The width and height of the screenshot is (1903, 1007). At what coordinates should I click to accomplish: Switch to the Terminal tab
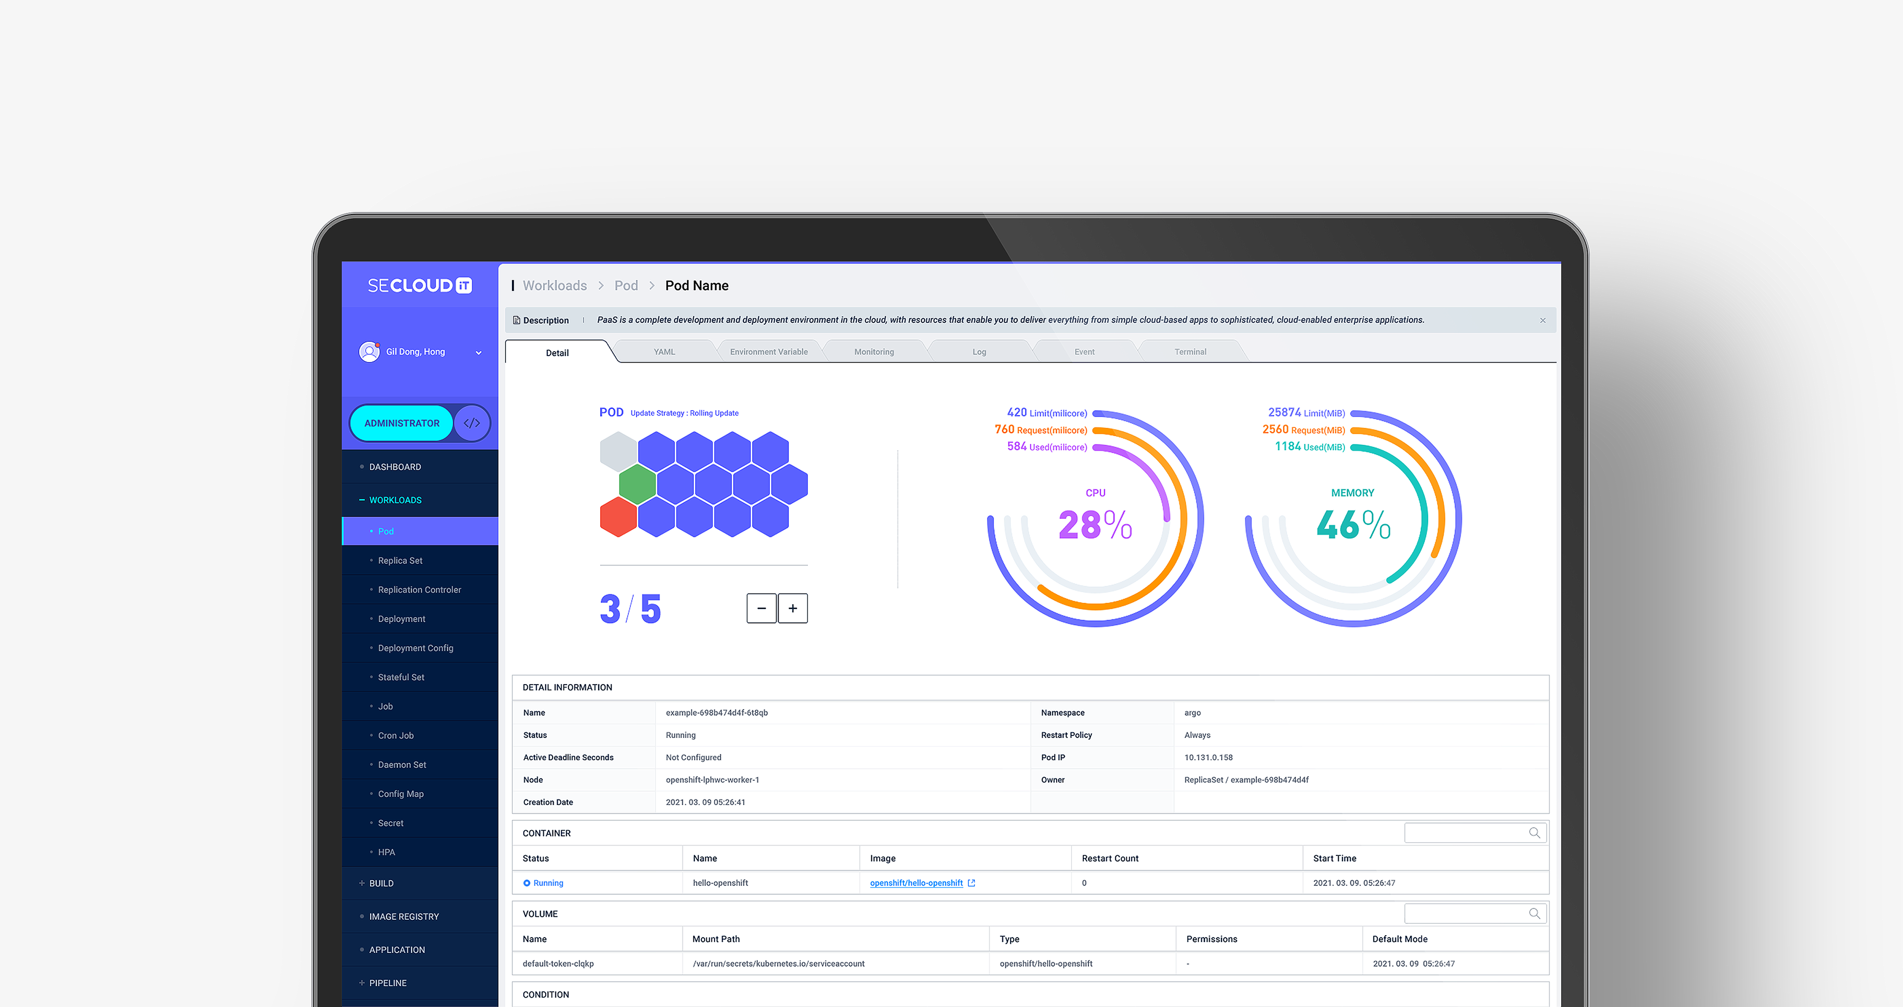1190,352
